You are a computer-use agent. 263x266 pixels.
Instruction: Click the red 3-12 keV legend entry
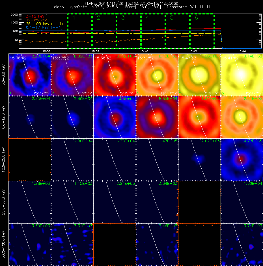tap(35, 16)
